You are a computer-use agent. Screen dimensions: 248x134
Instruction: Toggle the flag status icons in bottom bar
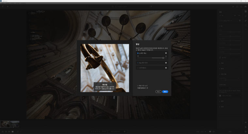pyautogui.click(x=104, y=131)
